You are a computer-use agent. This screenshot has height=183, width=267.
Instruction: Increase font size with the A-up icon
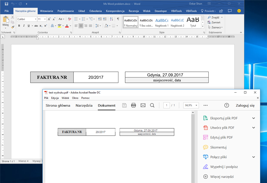(x=49, y=19)
